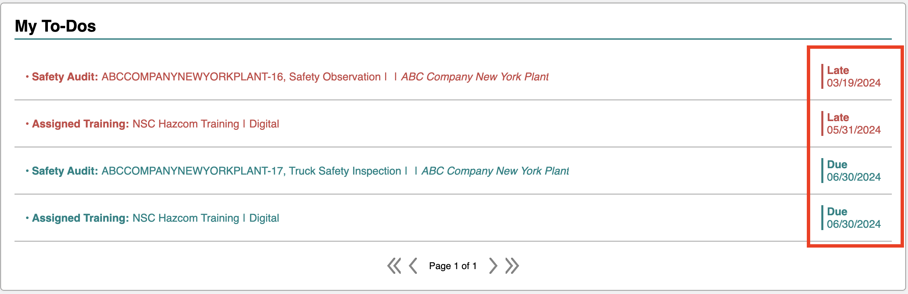
Task: Go to first page double-left arrow
Action: tap(394, 265)
